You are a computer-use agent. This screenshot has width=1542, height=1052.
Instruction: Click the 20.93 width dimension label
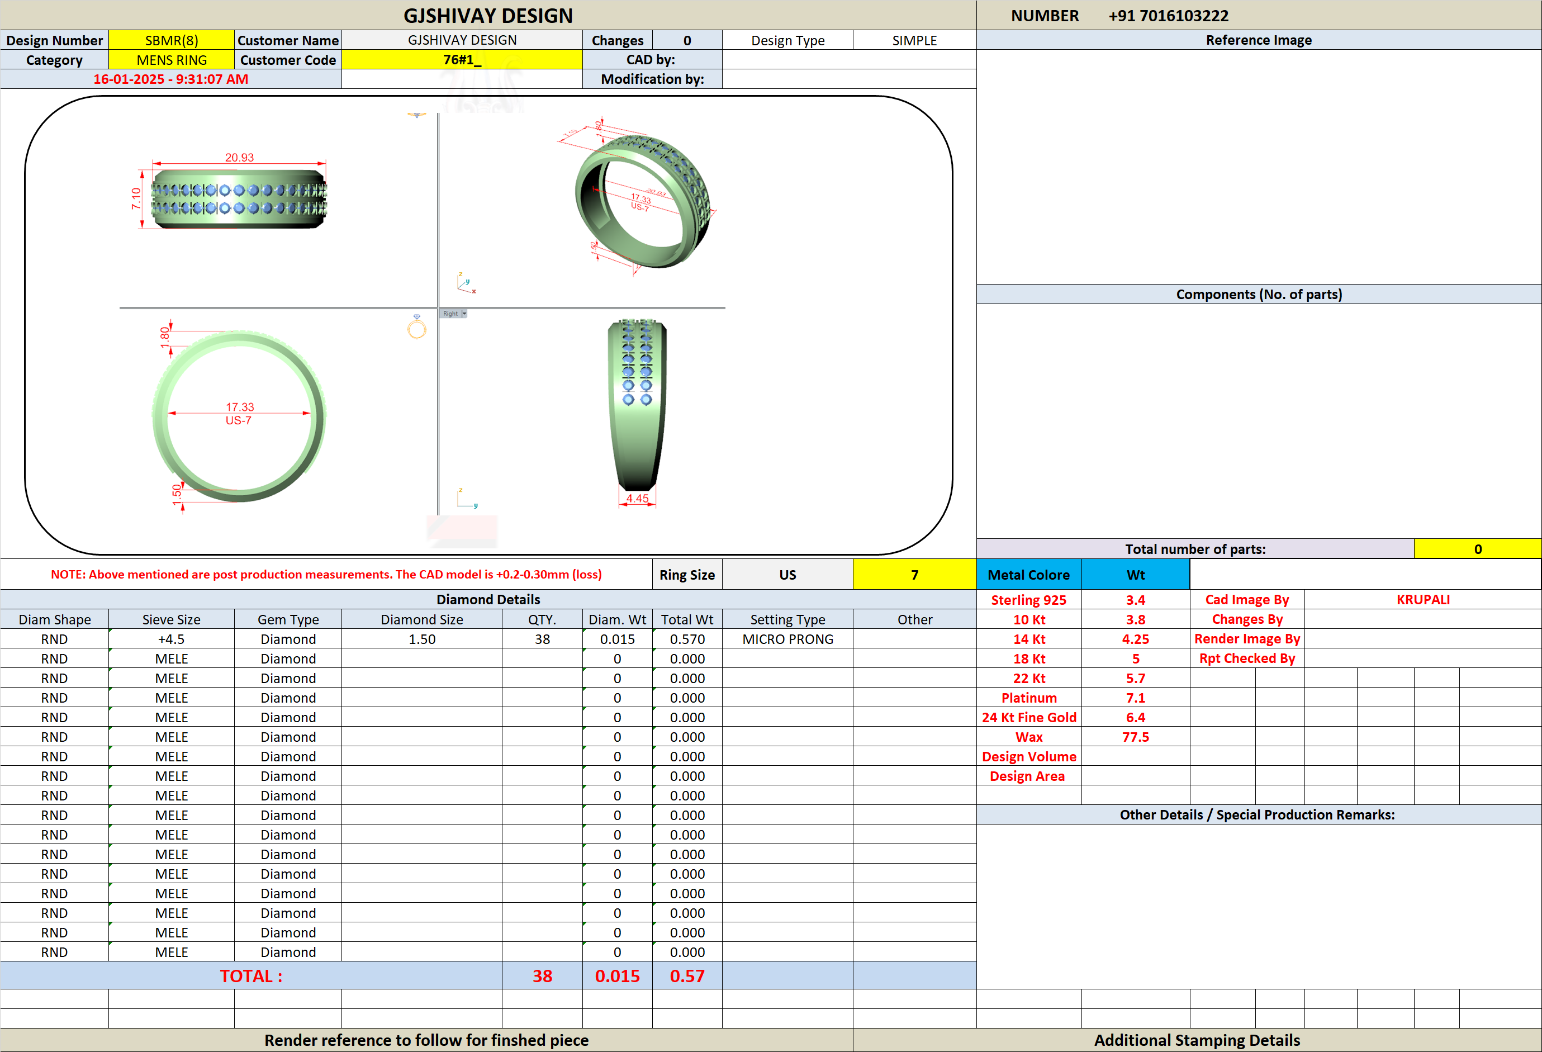(x=239, y=157)
